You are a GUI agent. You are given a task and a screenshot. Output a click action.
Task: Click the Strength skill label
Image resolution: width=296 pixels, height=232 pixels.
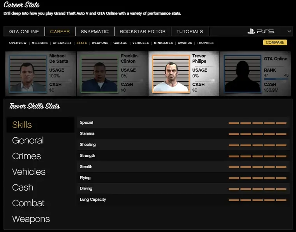[x=87, y=156]
